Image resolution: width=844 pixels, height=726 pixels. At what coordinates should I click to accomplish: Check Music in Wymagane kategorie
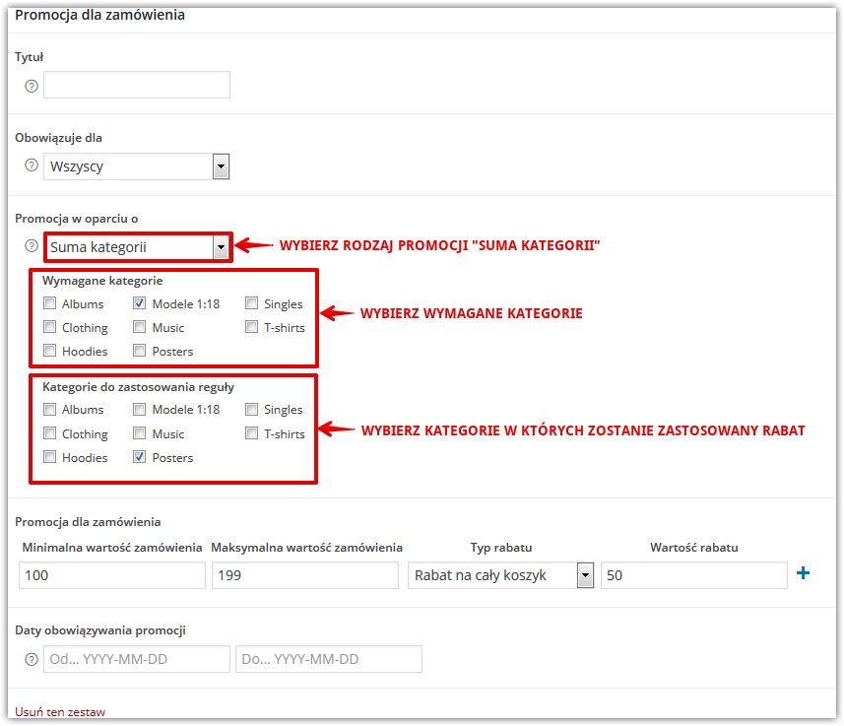tap(140, 327)
